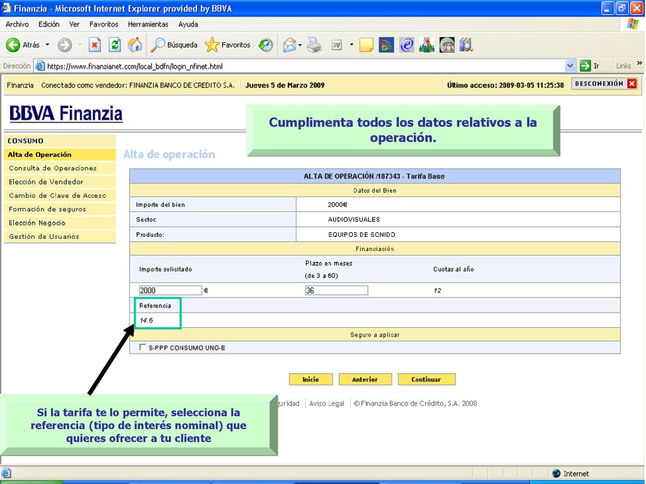Open Consulta de Operaciones in sidebar
The height and width of the screenshot is (484, 646).
pos(60,168)
